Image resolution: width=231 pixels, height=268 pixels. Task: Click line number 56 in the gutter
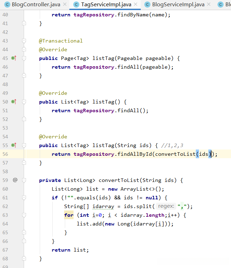pyautogui.click(x=5, y=154)
